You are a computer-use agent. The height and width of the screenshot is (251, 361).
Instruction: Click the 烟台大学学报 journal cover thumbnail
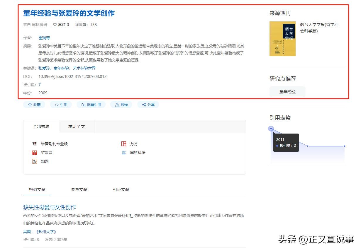tap(282, 39)
